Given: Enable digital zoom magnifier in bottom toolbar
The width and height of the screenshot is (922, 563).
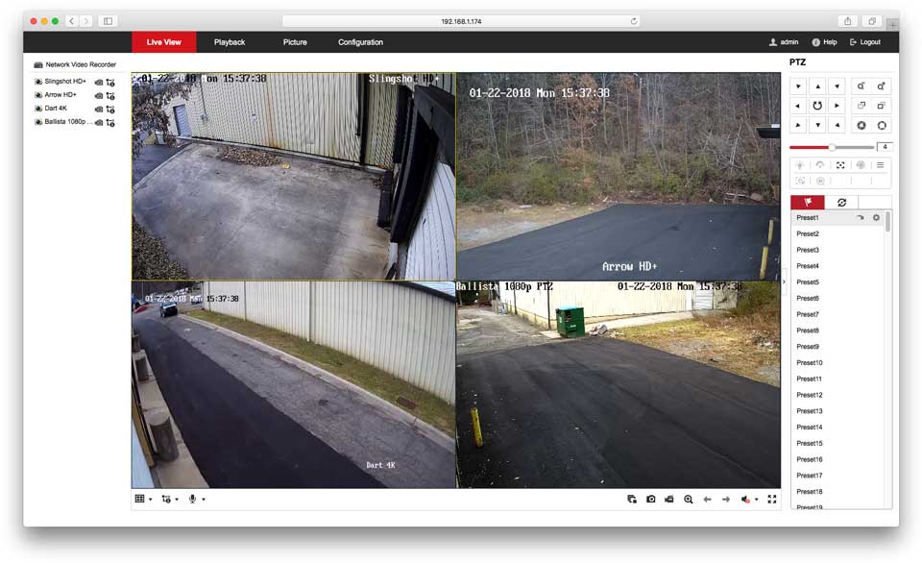Looking at the screenshot, I should pyautogui.click(x=689, y=499).
